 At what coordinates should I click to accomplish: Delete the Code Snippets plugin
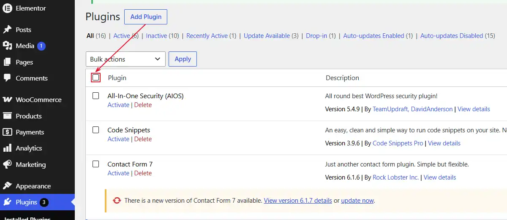point(143,139)
